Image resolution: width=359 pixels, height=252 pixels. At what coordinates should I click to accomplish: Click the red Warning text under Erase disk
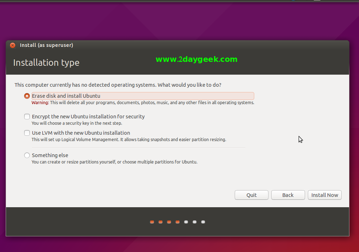[x=40, y=103]
